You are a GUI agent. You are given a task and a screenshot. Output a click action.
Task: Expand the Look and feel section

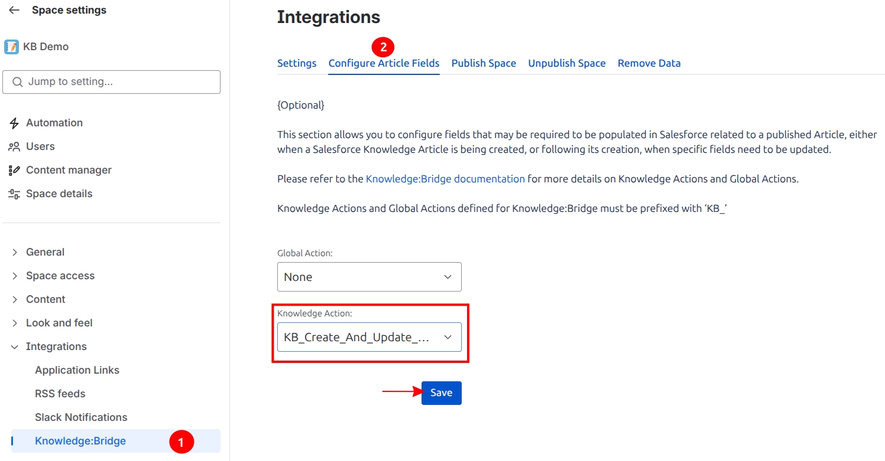click(x=15, y=323)
